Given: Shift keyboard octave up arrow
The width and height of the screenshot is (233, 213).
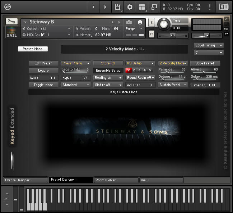Looking at the screenshot, I should [7, 194].
